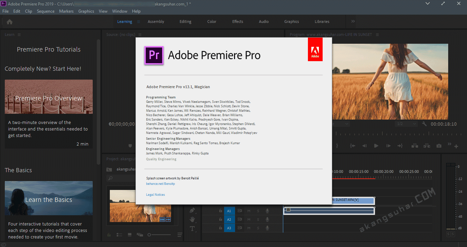The image size is (467, 247).
Task: Click Export Frame camera icon
Action: pyautogui.click(x=439, y=146)
